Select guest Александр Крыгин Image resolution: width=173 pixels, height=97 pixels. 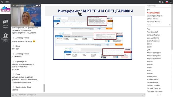click(x=154, y=56)
